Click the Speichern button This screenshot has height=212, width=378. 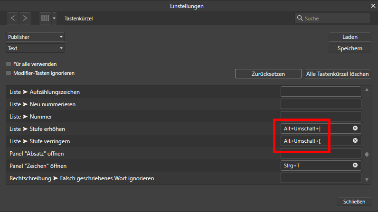(x=350, y=48)
